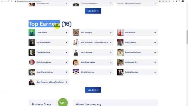Open Sherry Denny name link
Screen dimensions: 188x106
131,42
